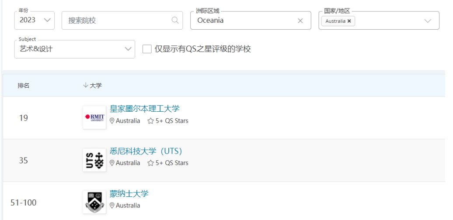This screenshot has width=453, height=220.
Task: Click Australia text under 蒙纳士大学
Action: 128,206
